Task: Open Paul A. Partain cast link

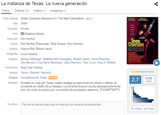Action: pos(106,62)
